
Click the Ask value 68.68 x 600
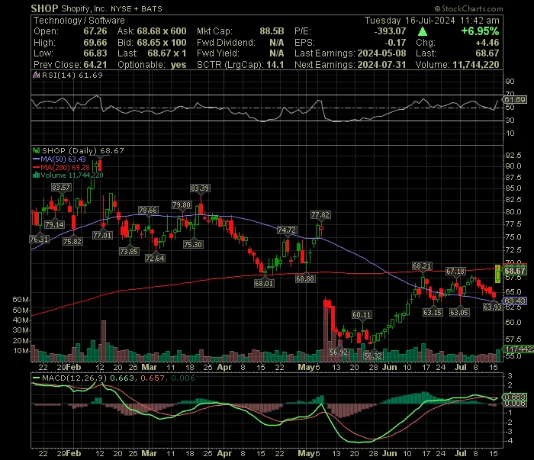coord(162,31)
